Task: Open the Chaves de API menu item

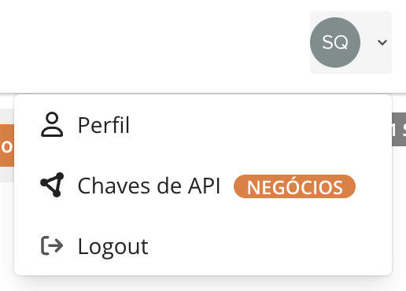Action: pos(203,186)
